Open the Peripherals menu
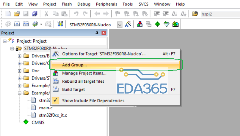This screenshot has height=136, width=240. click(106, 4)
